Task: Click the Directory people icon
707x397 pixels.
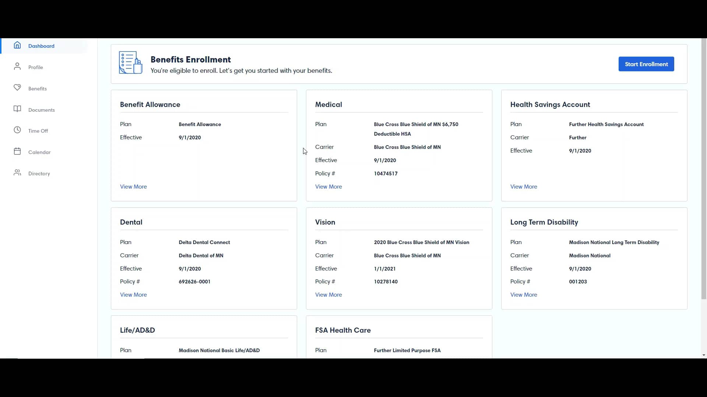Action: point(17,173)
